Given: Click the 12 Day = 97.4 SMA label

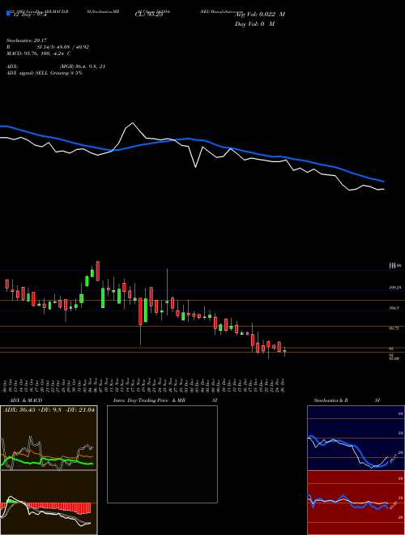Looking at the screenshot, I should click(x=30, y=15).
